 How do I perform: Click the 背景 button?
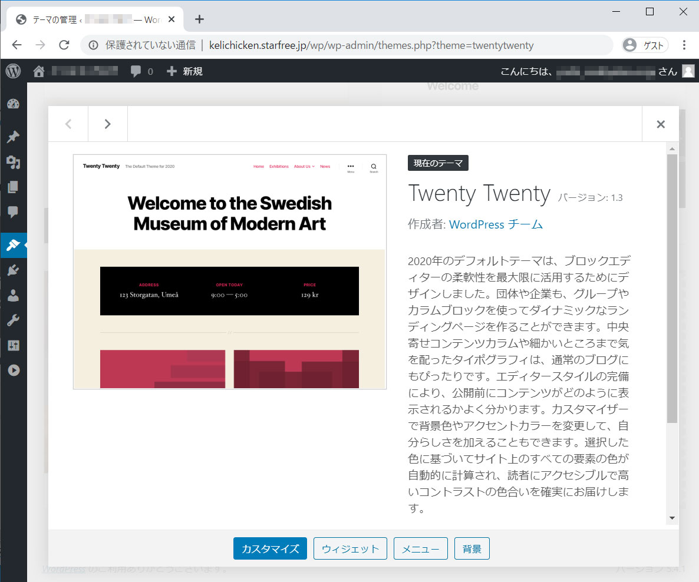click(x=472, y=548)
